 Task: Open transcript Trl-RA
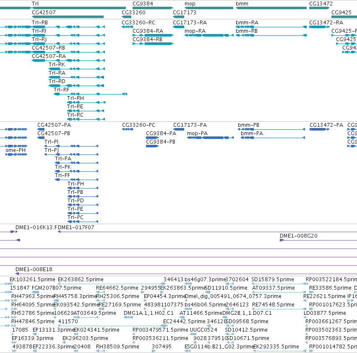57,73
